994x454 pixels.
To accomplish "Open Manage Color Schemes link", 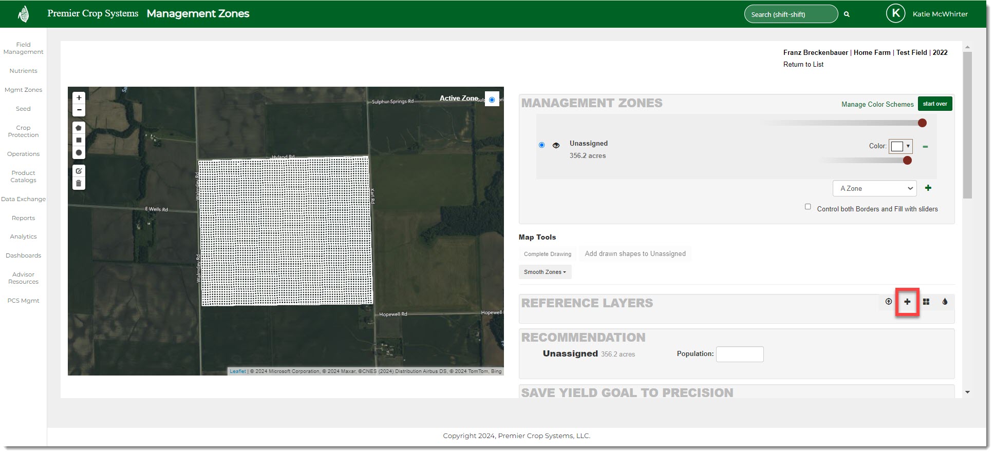I will point(877,104).
